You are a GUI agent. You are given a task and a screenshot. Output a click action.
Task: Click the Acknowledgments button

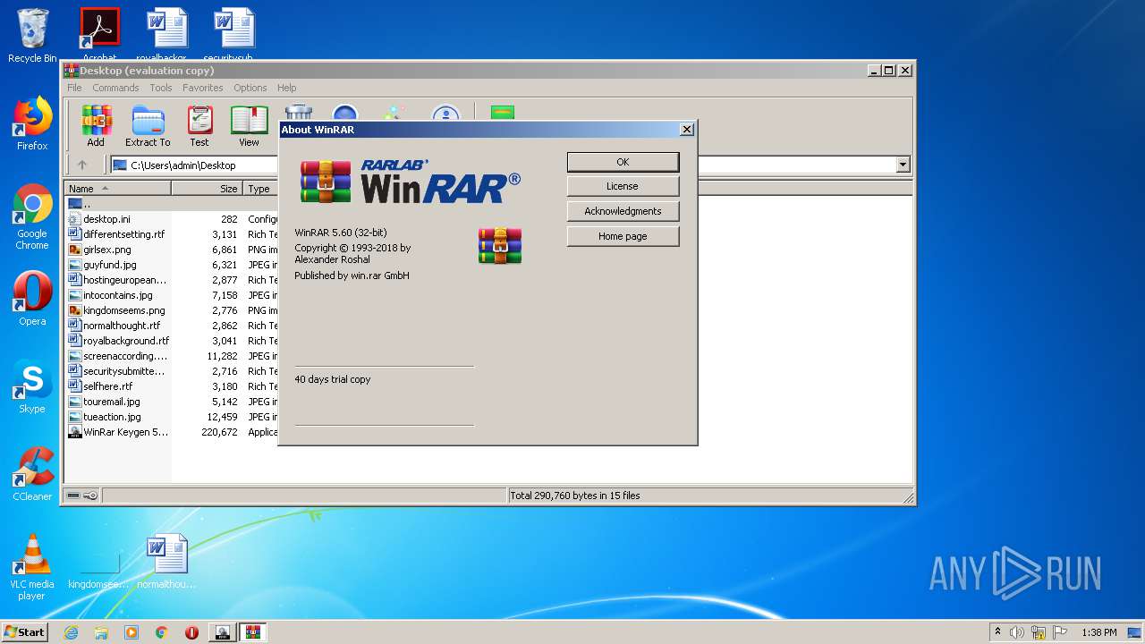(x=623, y=211)
